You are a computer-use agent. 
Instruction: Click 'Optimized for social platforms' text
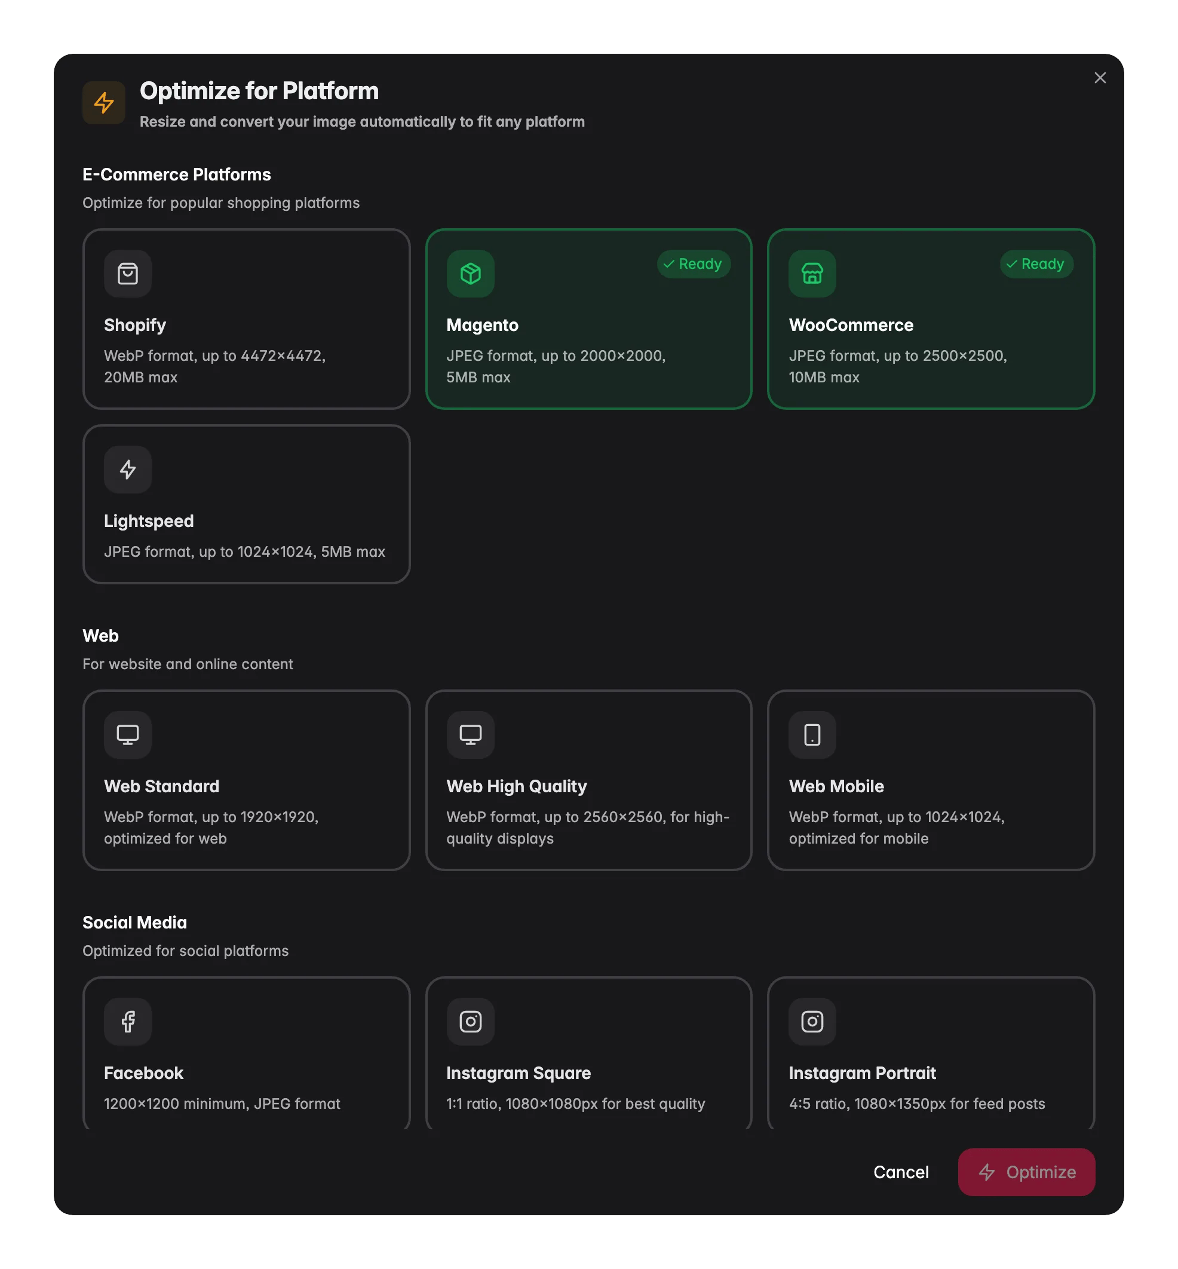pos(186,951)
